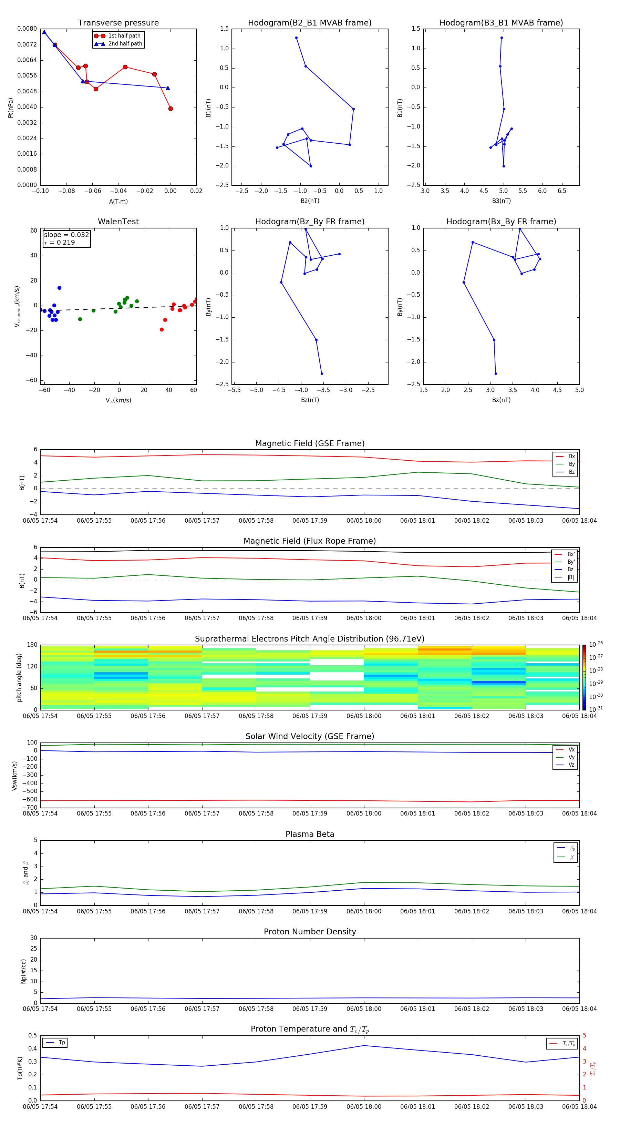Screen dimensions: 620x1137
Task: Click the 'Magnetic Field (Flux Rope Frame)' title
Action: pos(310,541)
